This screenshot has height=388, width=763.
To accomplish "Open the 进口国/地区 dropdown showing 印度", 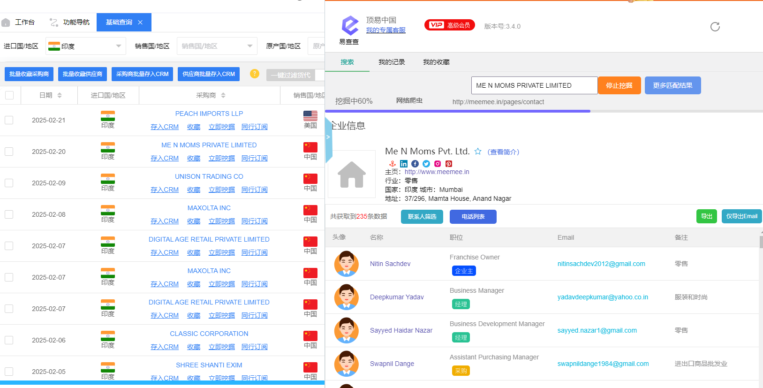I will coord(86,46).
